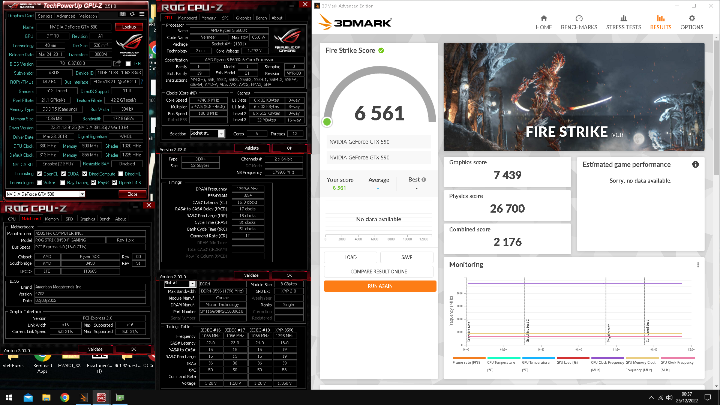Viewport: 720px width, 405px height.
Task: Switch to GPU-Z via its taskbar icon
Action: point(120,397)
